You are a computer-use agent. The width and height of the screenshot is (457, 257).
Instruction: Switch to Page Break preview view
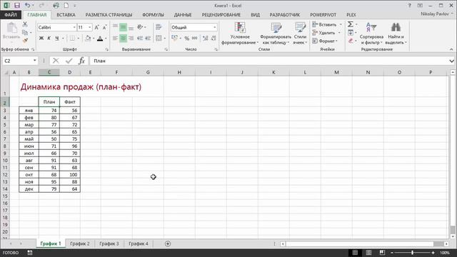(x=382, y=253)
